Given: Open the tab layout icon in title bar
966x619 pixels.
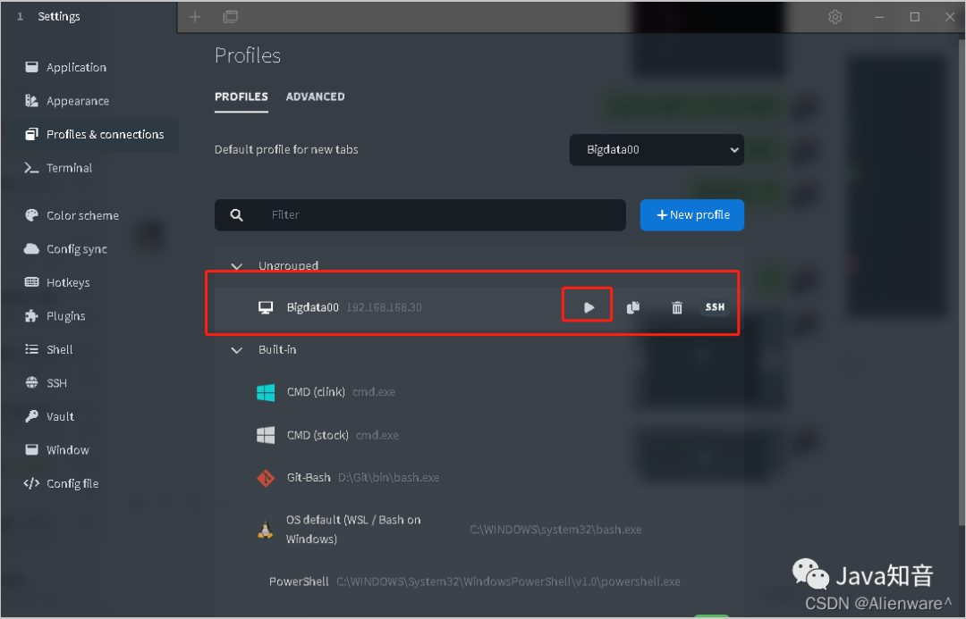Looking at the screenshot, I should [231, 17].
